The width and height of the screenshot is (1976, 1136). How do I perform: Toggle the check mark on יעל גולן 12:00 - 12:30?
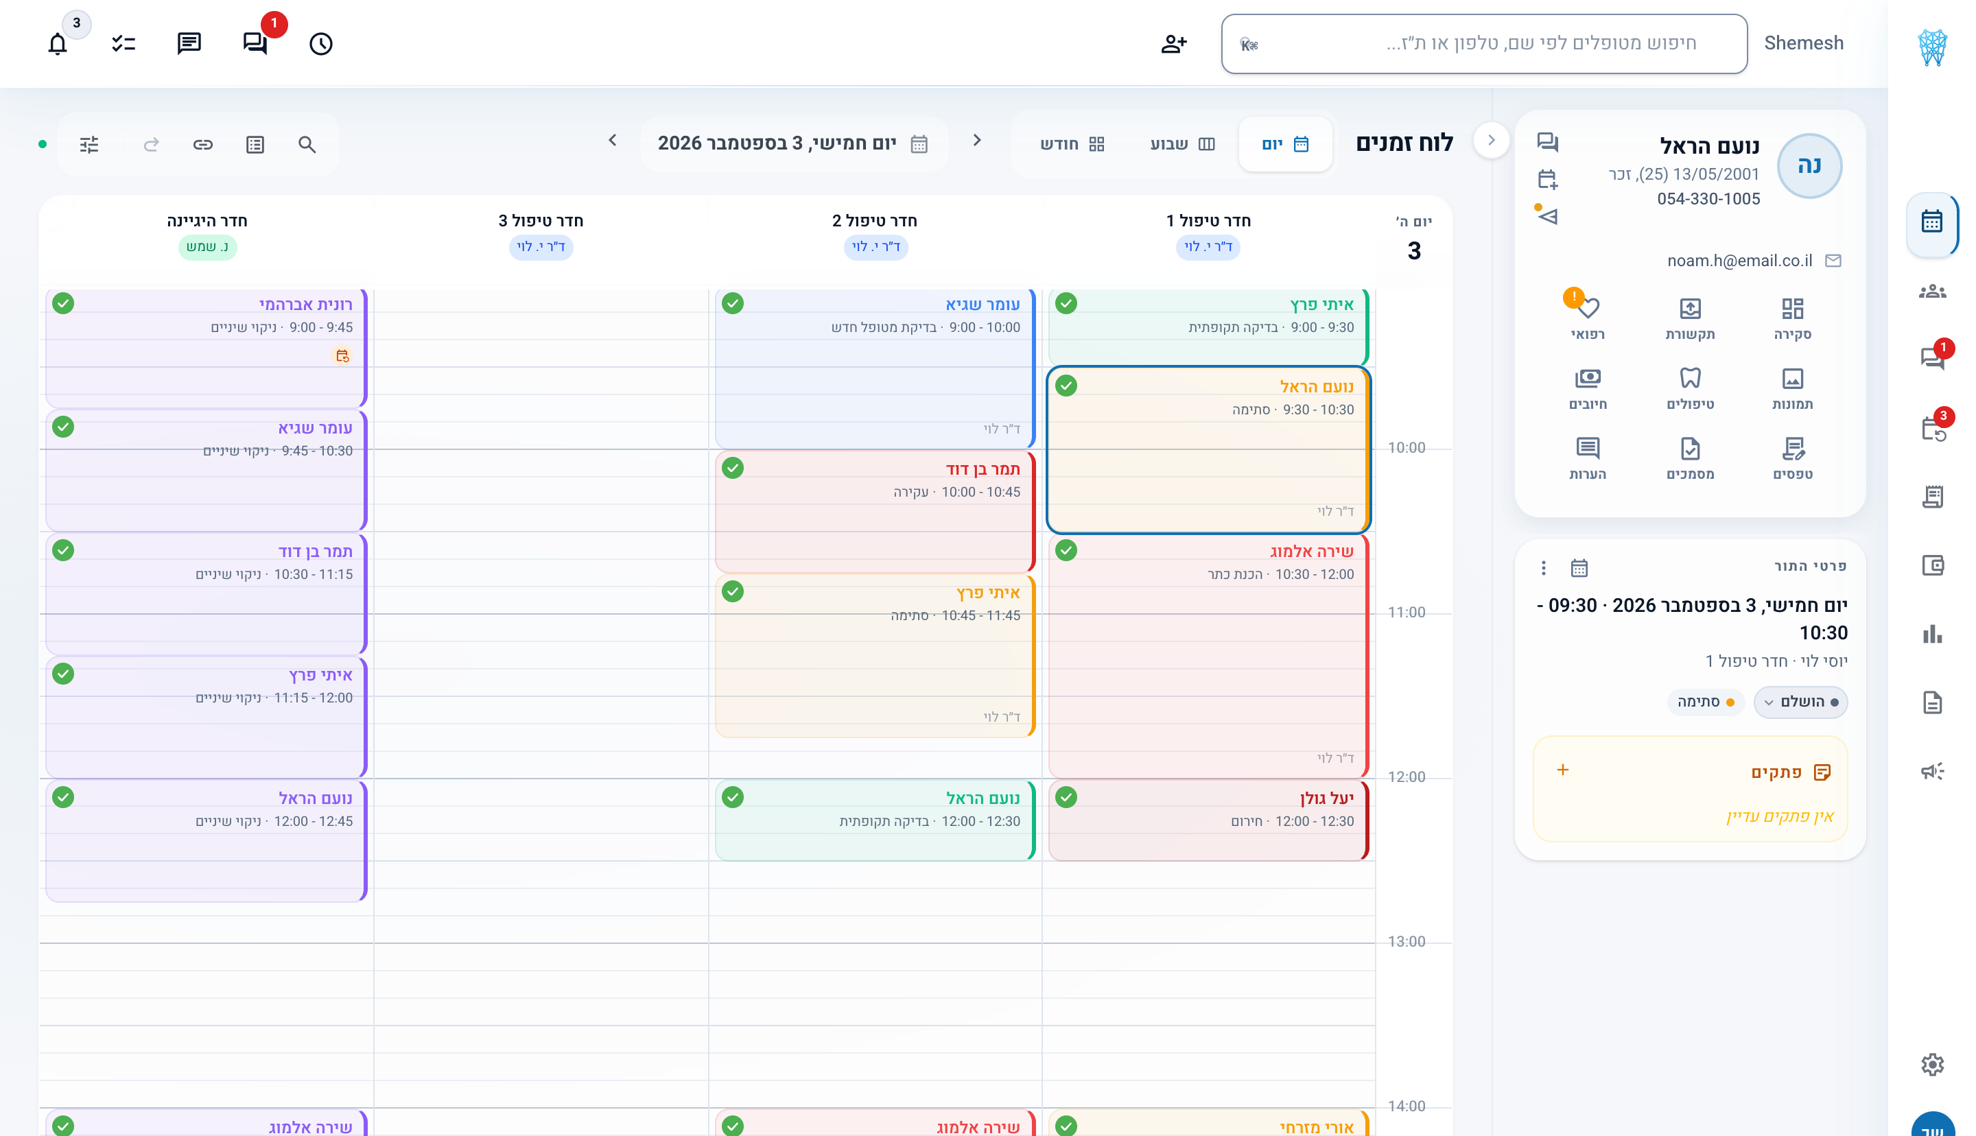point(1066,796)
